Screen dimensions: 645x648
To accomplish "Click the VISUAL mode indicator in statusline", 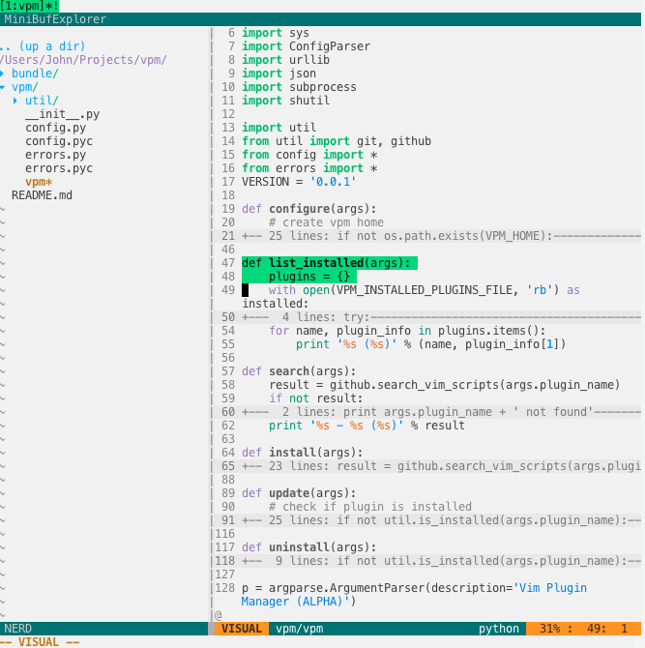I will (x=242, y=629).
